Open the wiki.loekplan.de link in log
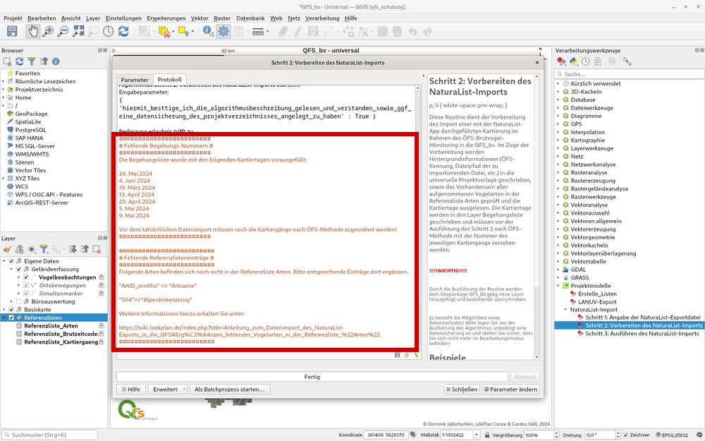The width and height of the screenshot is (705, 441). click(x=249, y=331)
